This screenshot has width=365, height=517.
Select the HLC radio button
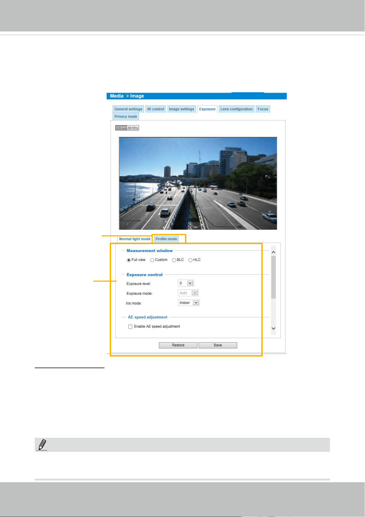pyautogui.click(x=190, y=260)
